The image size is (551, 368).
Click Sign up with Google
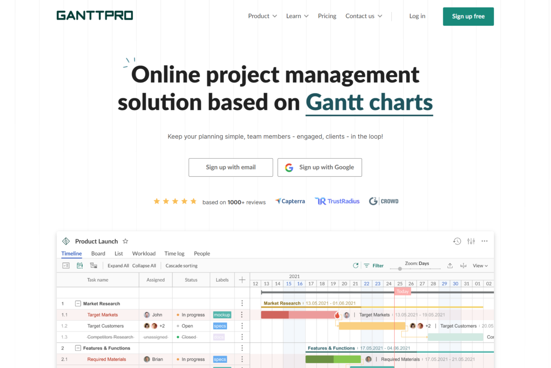tap(320, 167)
